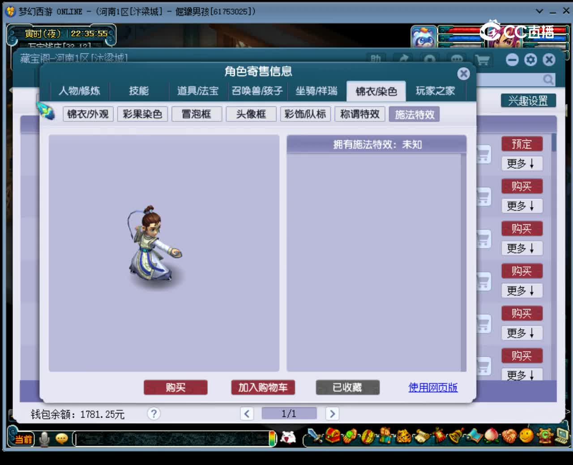This screenshot has width=573, height=465.
Task: Click the 1/1 page number field
Action: point(289,413)
